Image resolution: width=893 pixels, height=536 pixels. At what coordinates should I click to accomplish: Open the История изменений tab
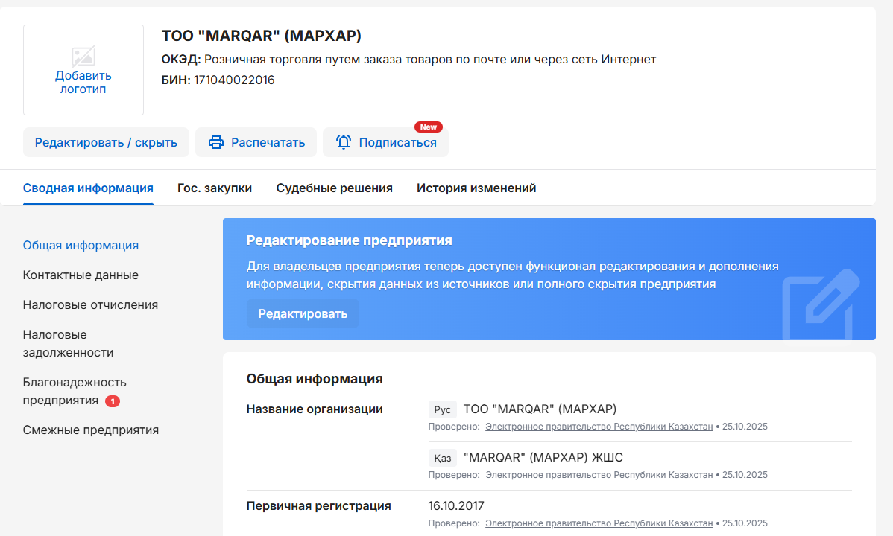476,188
